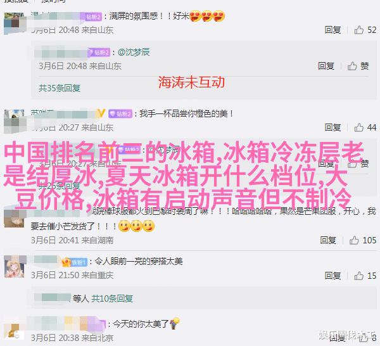This screenshot has width=380, height=346.
Task: Open avatar of the 湖南 commenter
Action: [15, 218]
